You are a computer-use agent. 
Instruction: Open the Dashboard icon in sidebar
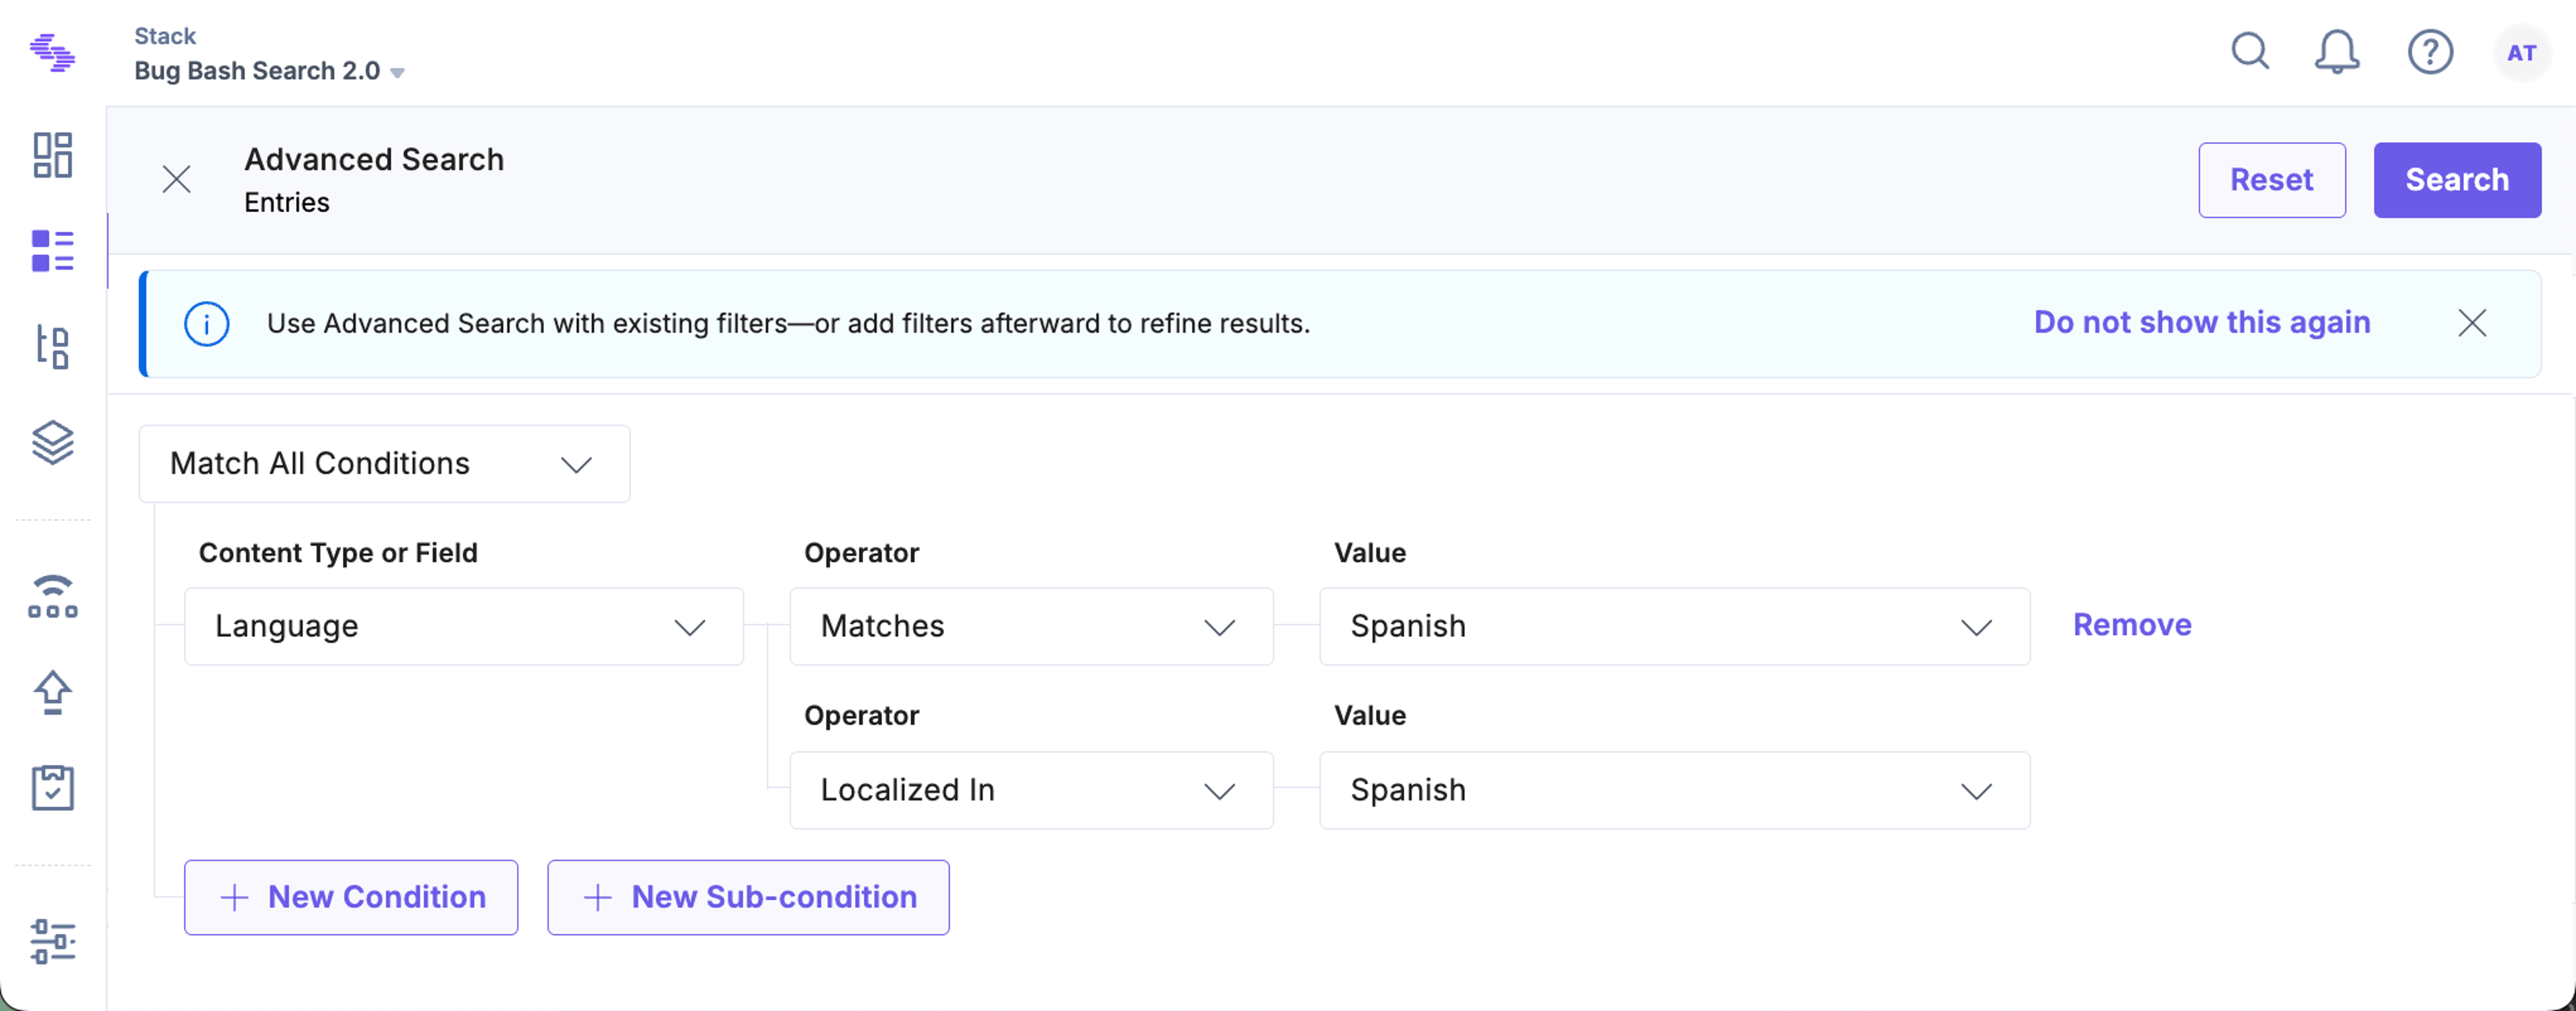[52, 155]
